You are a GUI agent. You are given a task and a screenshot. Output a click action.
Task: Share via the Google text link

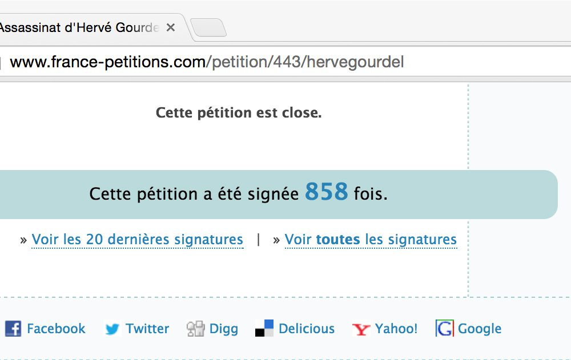[480, 329]
